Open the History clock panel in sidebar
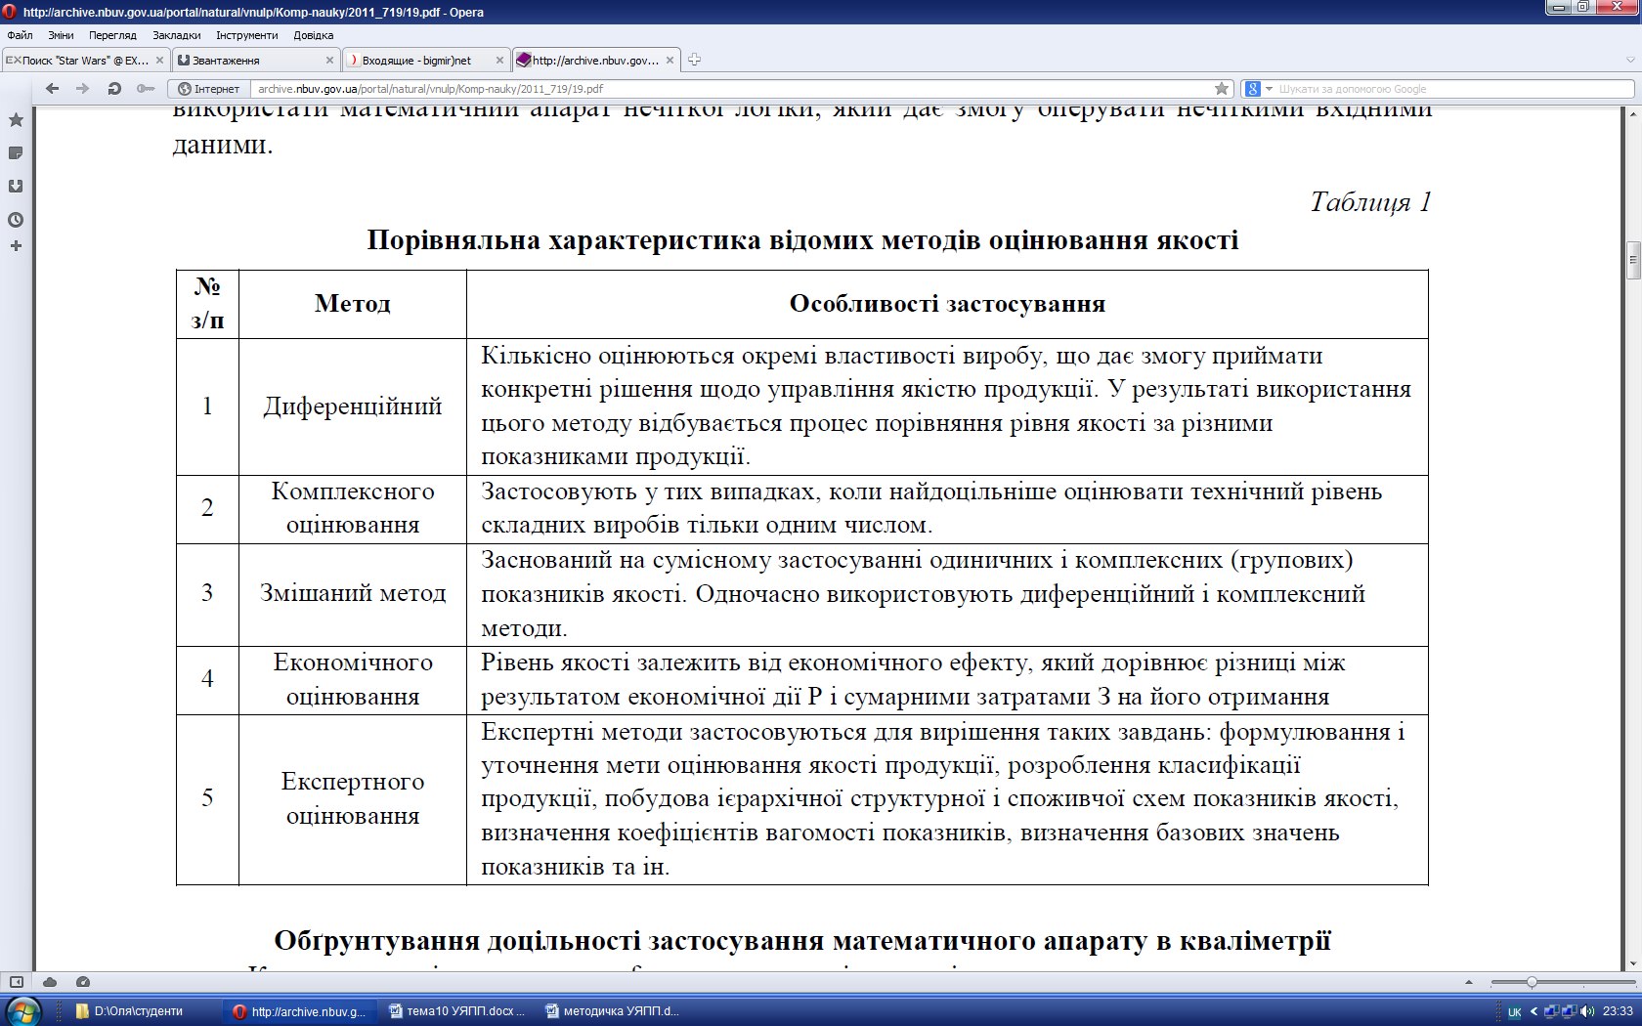The width and height of the screenshot is (1642, 1026). (x=16, y=220)
